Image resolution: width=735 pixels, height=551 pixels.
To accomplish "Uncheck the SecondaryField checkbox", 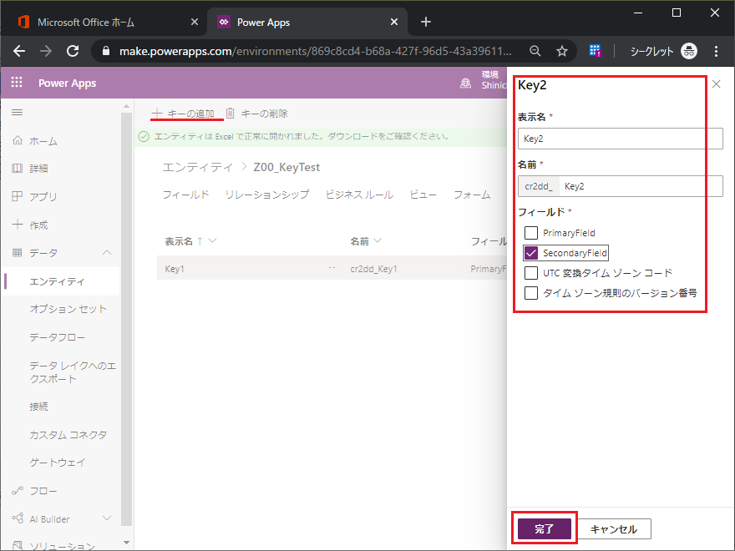I will (531, 253).
